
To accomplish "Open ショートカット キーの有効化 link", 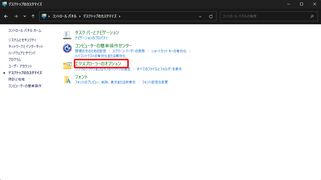I will point(169,51).
